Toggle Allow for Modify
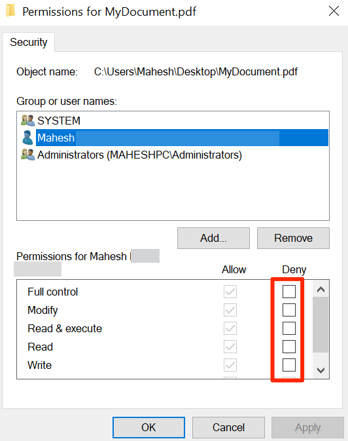The width and height of the screenshot is (348, 441). [x=230, y=310]
